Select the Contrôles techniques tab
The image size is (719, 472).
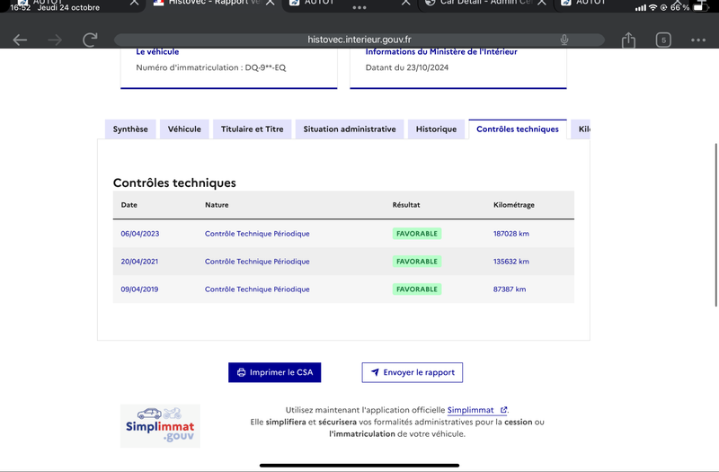click(518, 129)
